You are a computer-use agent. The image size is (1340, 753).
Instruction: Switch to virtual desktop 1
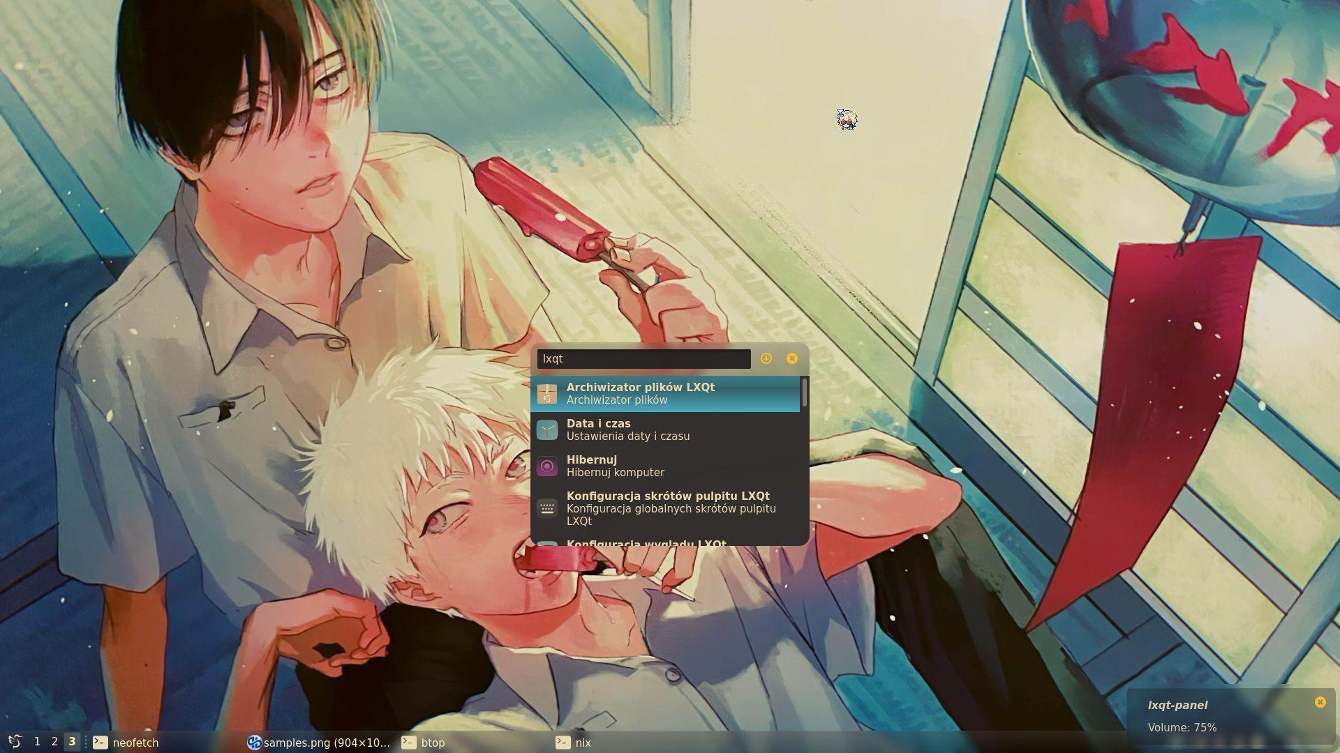37,742
